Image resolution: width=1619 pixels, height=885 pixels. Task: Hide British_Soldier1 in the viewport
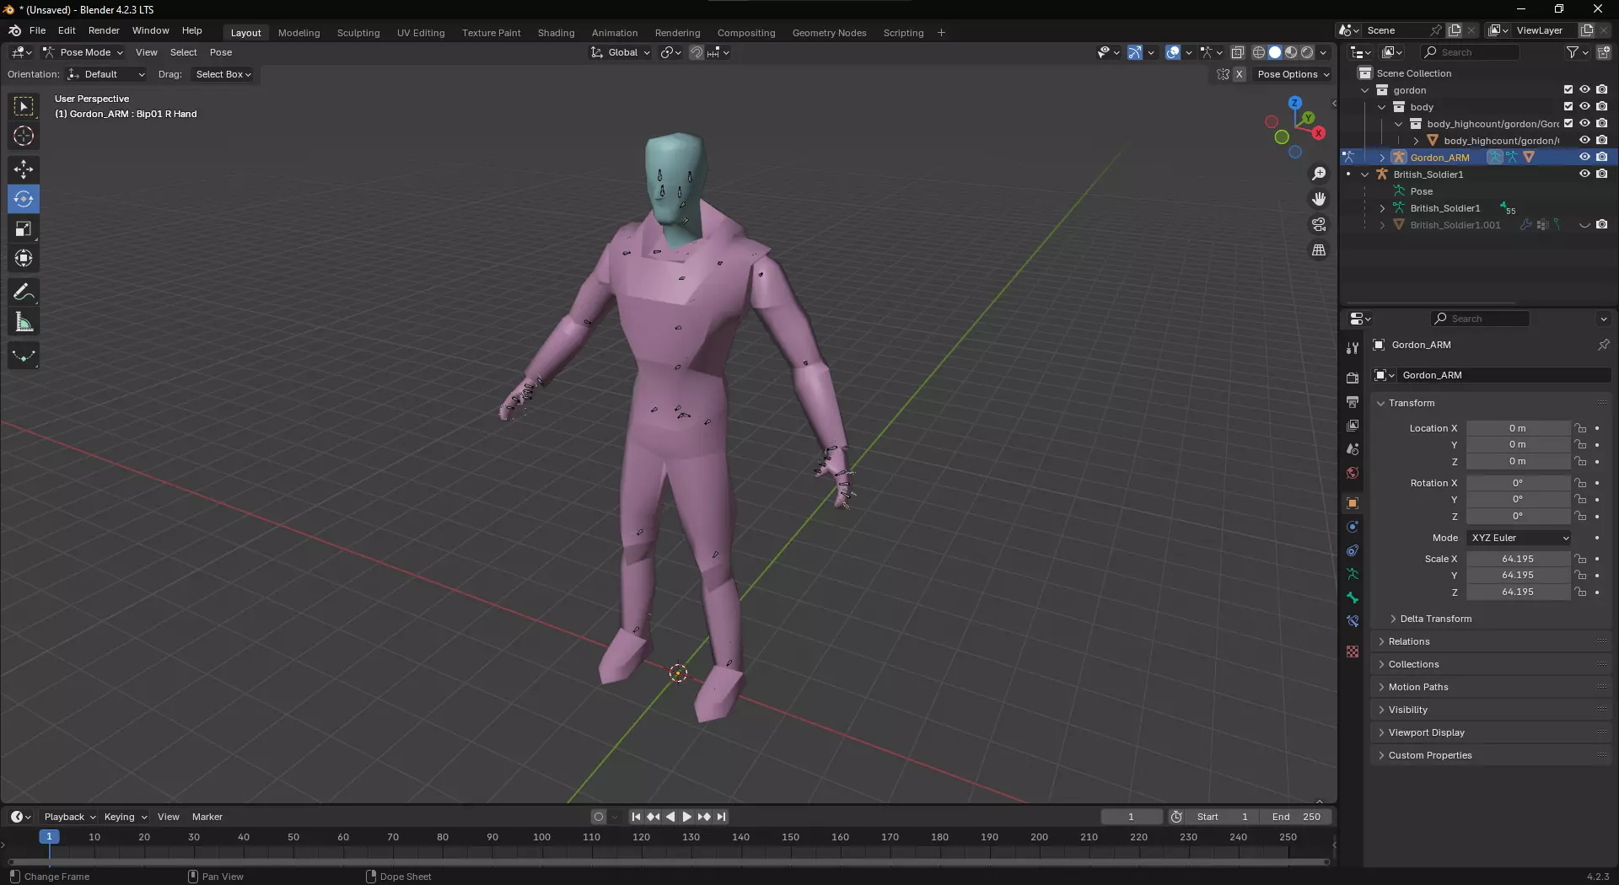point(1584,174)
